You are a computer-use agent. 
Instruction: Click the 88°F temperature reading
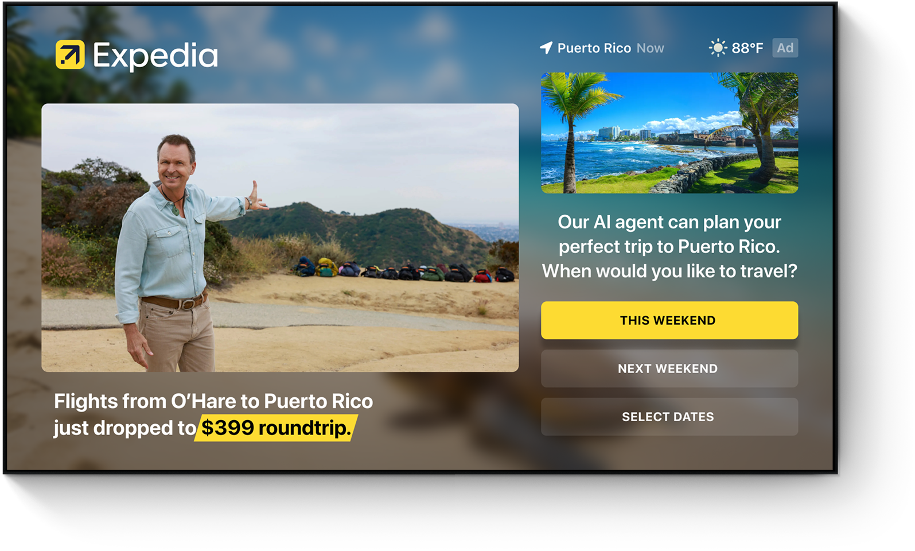click(747, 48)
